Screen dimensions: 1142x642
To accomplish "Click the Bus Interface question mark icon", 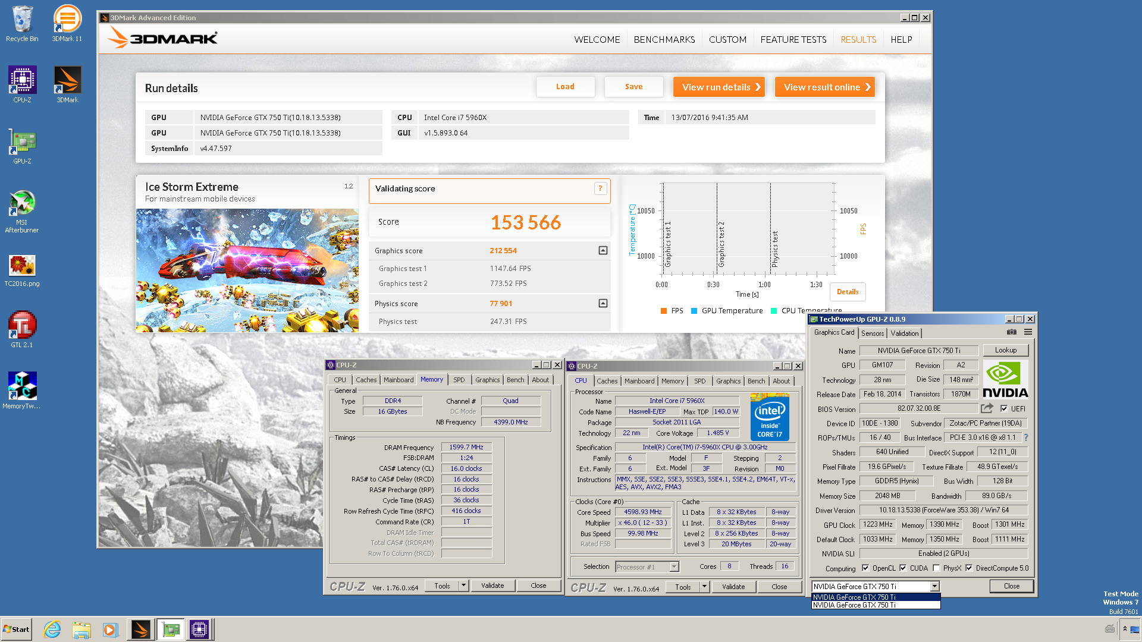I will (x=1026, y=438).
